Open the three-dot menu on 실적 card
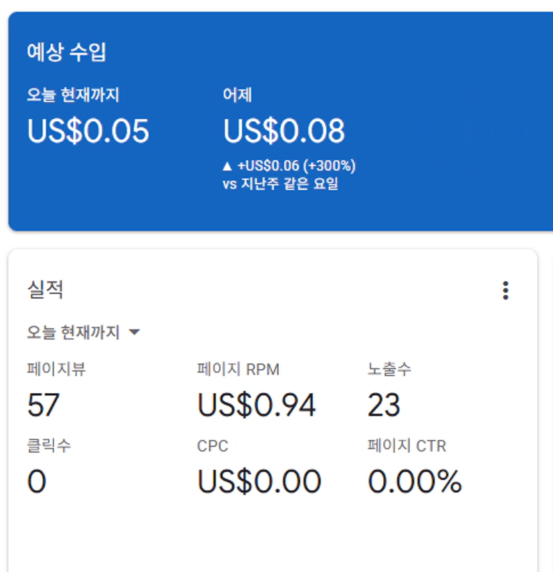 [506, 291]
